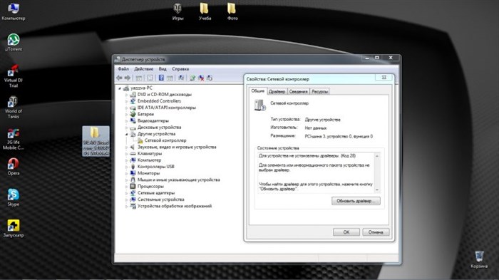
Task: Select the Компьютер desktop icon
Action: pyautogui.click(x=14, y=12)
